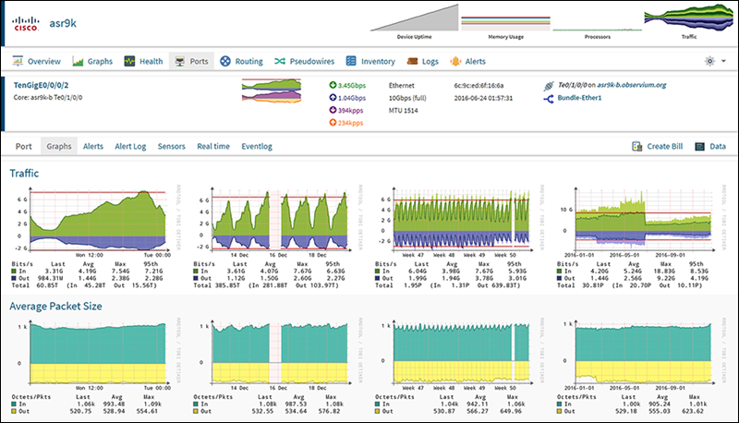Click the asr9k device name link
Image resolution: width=739 pixels, height=423 pixels.
coord(63,23)
